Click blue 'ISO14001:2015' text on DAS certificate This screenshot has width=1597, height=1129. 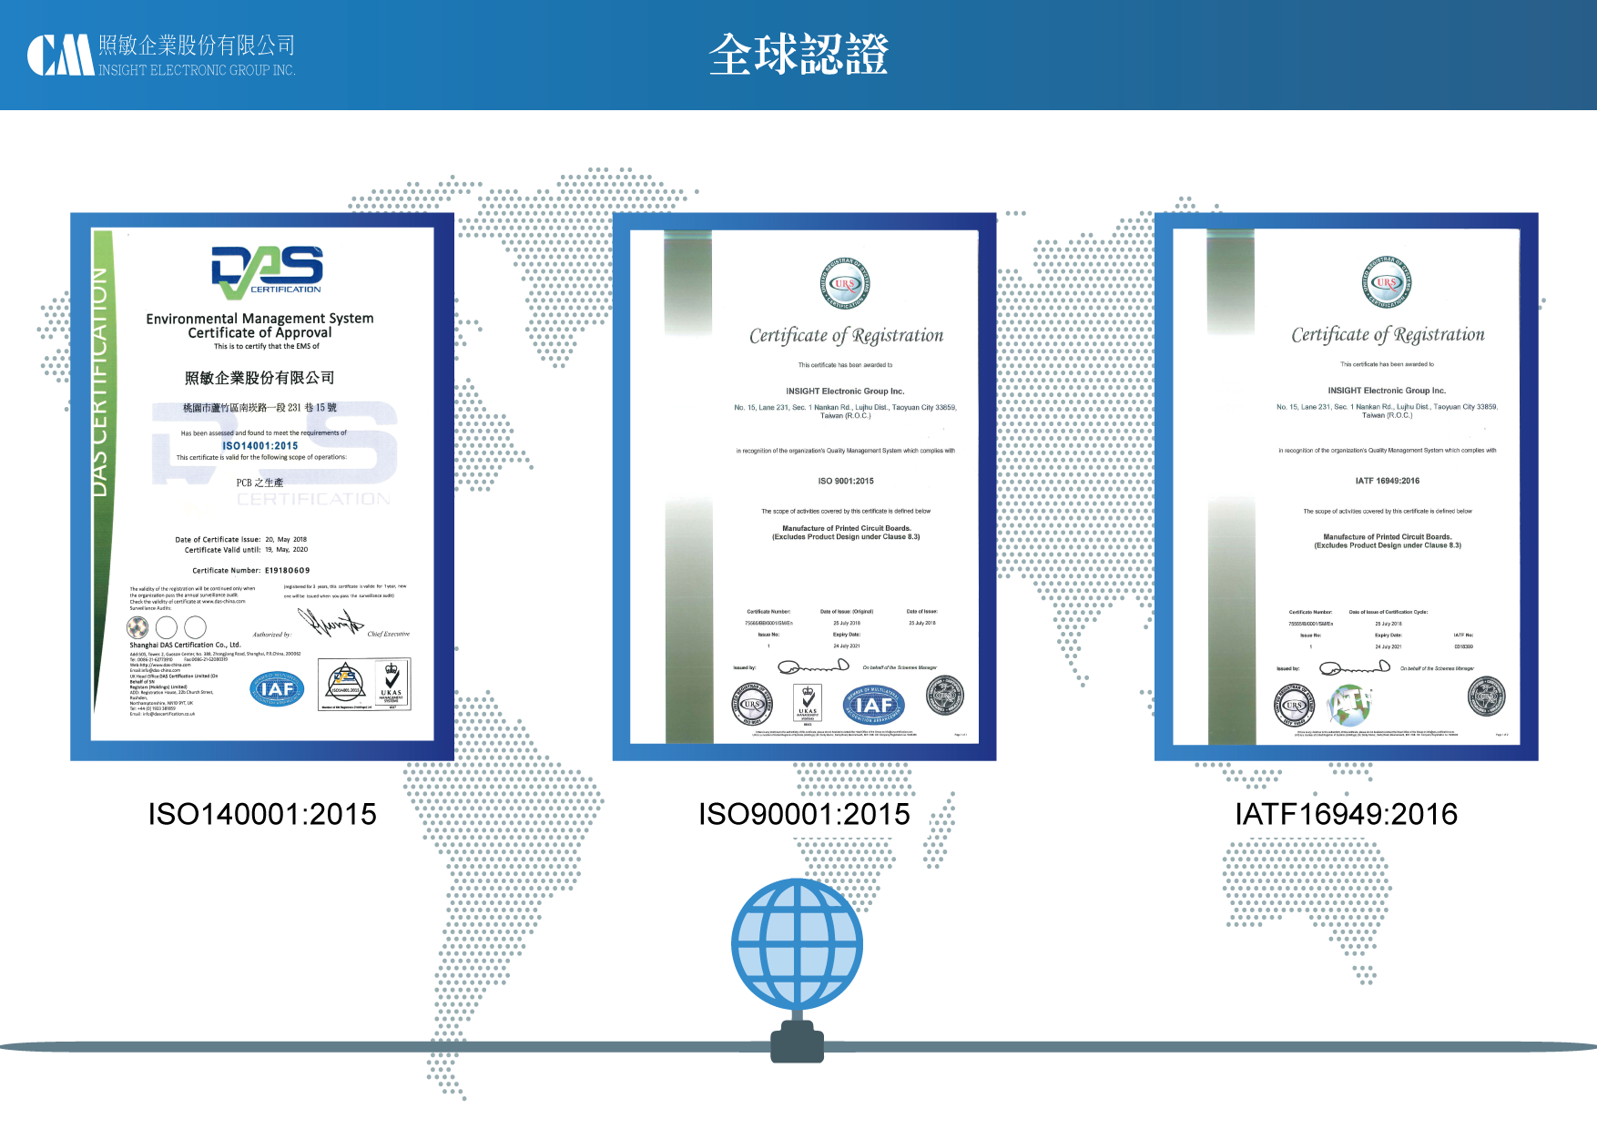260,446
